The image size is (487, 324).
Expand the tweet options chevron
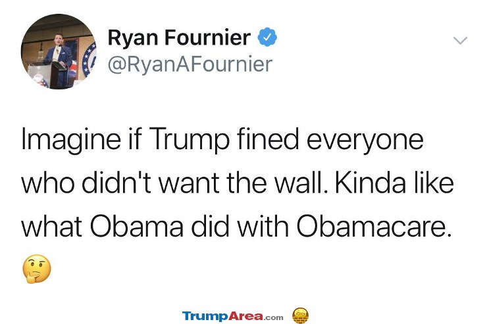tap(460, 40)
